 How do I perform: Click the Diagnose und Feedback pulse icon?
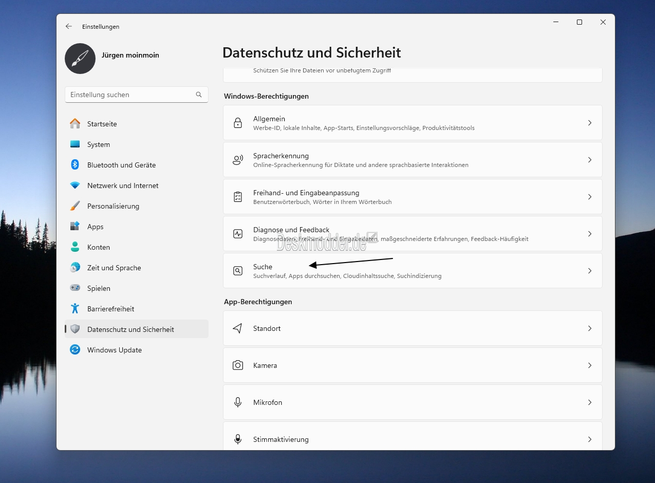coord(238,234)
